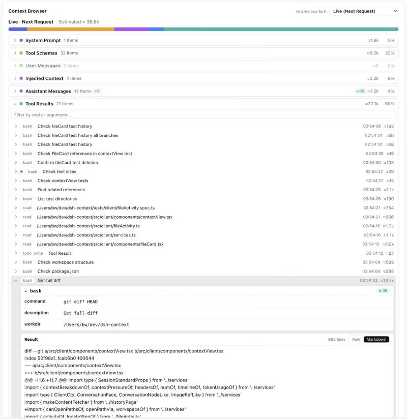Click the Injected Context purple color square
This screenshot has width=407, height=419.
(21, 78)
